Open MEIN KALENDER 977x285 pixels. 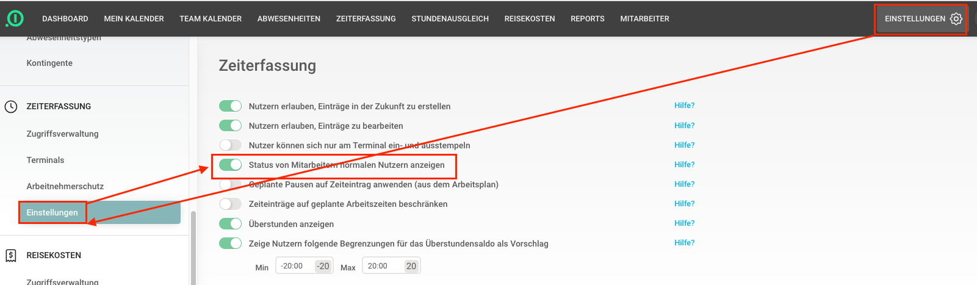click(x=134, y=19)
